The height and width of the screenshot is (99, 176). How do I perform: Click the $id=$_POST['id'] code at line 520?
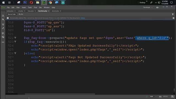coord(39,30)
